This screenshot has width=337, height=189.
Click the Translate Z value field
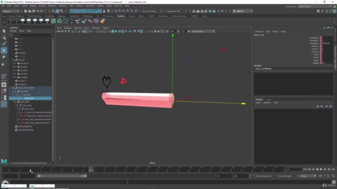pos(328,43)
